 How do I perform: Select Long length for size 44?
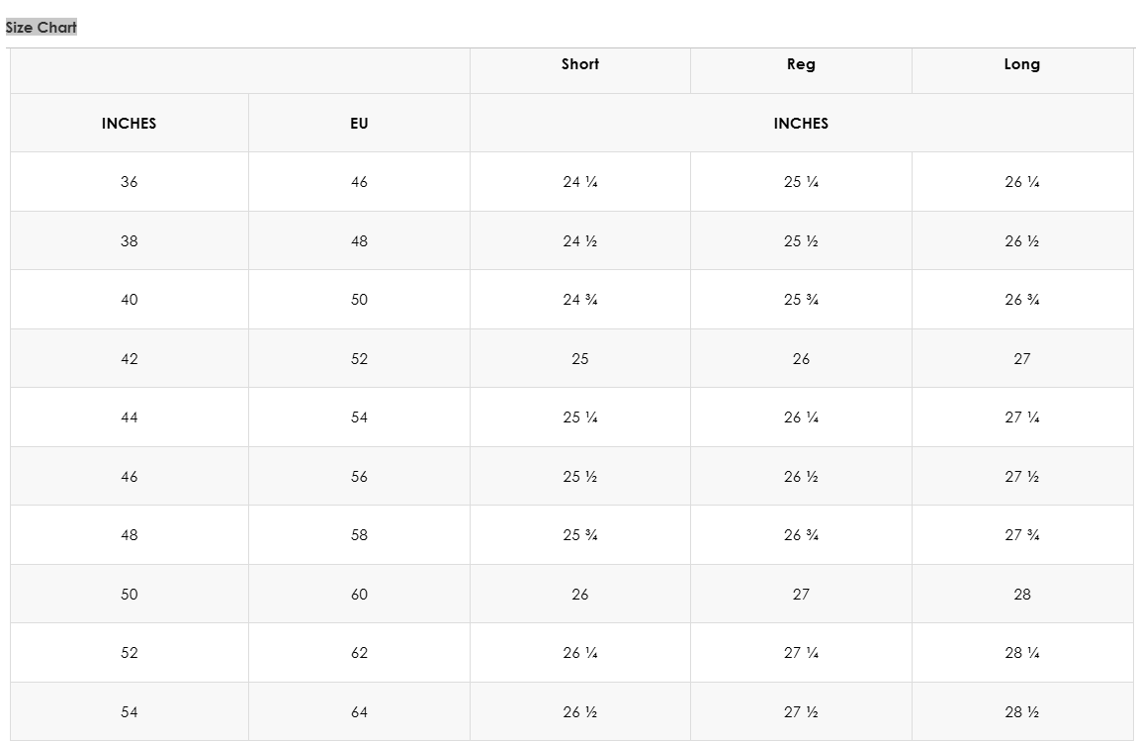[x=1021, y=417]
